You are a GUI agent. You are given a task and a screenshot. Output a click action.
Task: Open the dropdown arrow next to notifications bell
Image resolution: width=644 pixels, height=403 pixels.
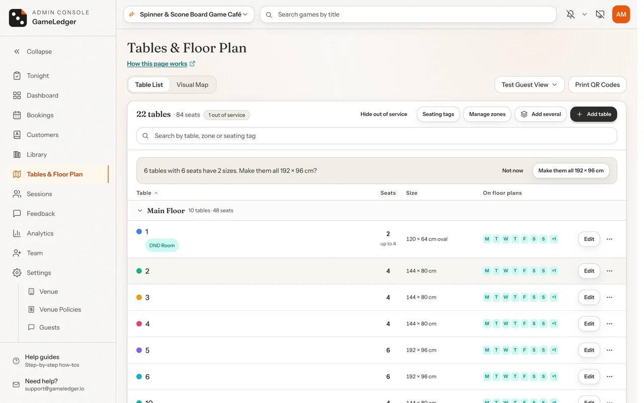pos(585,15)
